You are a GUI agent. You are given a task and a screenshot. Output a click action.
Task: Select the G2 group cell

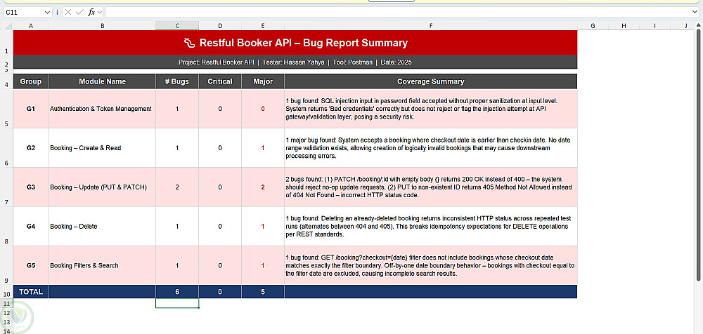click(x=31, y=148)
